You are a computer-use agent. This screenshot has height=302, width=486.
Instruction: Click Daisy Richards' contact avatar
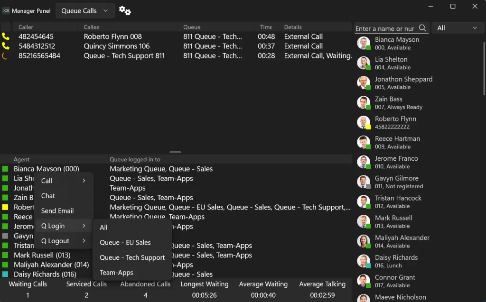[364, 261]
